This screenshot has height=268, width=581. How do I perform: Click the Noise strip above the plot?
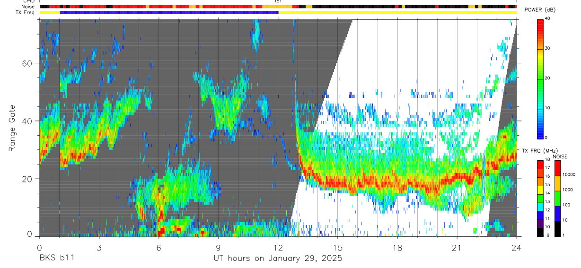coord(278,7)
